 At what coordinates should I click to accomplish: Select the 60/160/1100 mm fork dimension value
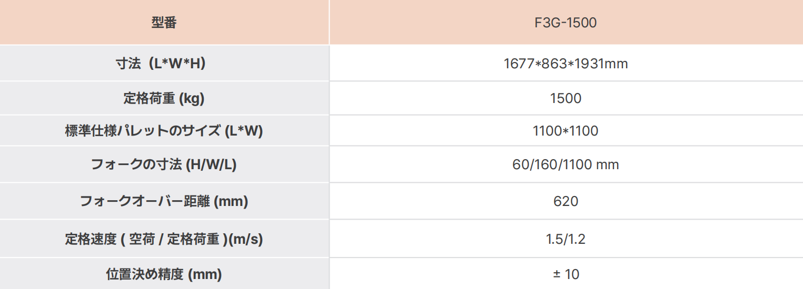(566, 165)
